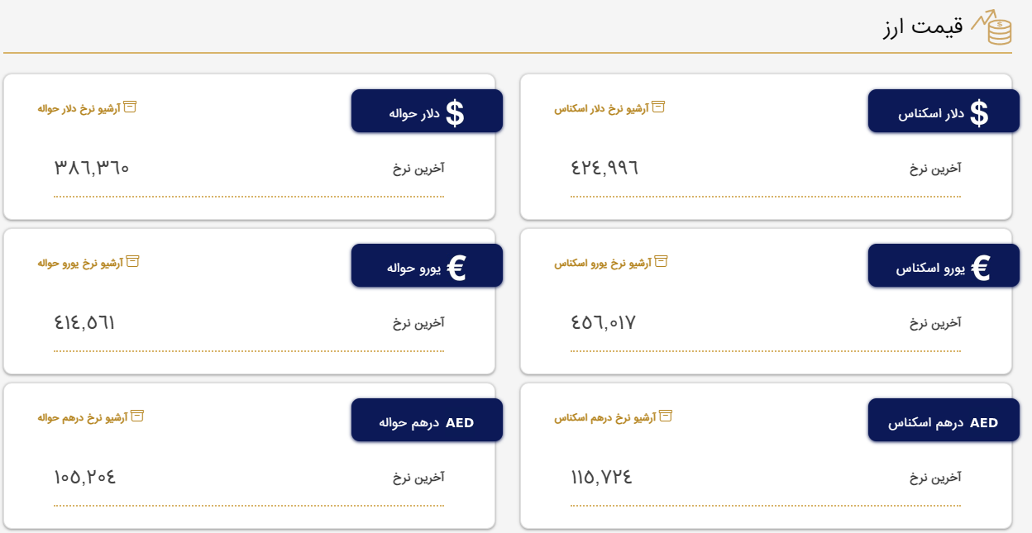Image resolution: width=1032 pixels, height=533 pixels.
Task: Click the dollar symbol on دلار اسکناس card
Action: click(x=982, y=111)
